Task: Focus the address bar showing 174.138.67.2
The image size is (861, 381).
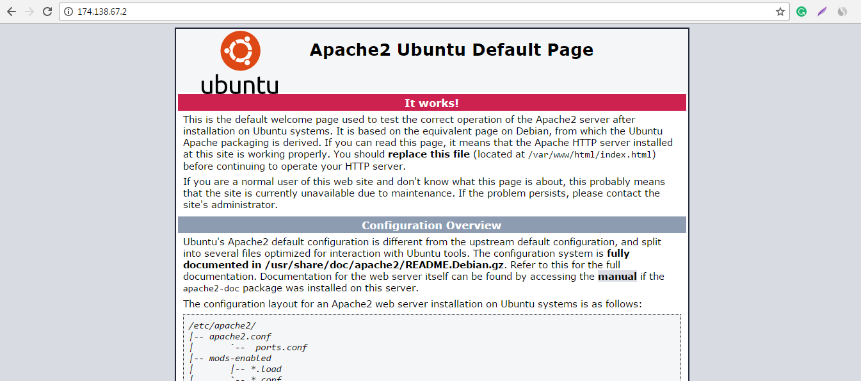Action: pos(384,12)
